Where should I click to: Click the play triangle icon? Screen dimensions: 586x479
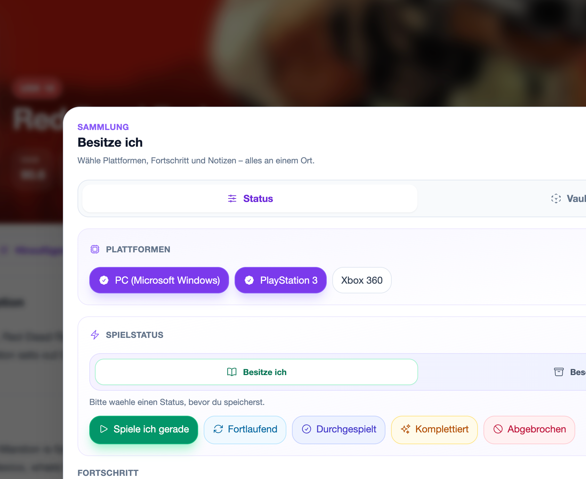click(104, 429)
